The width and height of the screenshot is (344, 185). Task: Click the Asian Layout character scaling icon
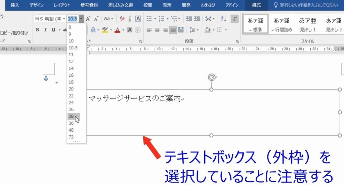208,19
